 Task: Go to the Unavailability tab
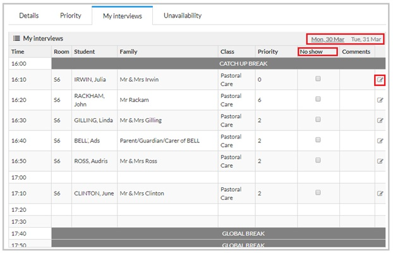(183, 16)
